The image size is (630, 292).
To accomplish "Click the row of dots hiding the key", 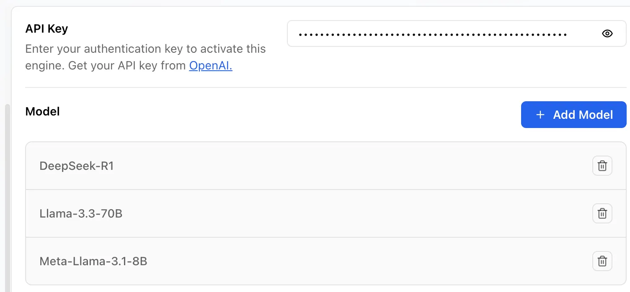I will [x=433, y=34].
